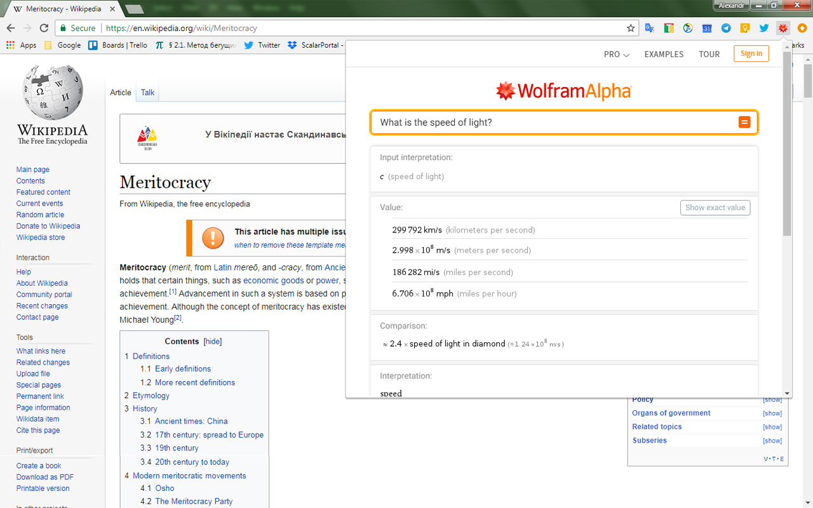Viewport: 813px width, 508px height.
Task: Click the WolframAlpha popup vertical scrollbar
Action: [x=787, y=144]
